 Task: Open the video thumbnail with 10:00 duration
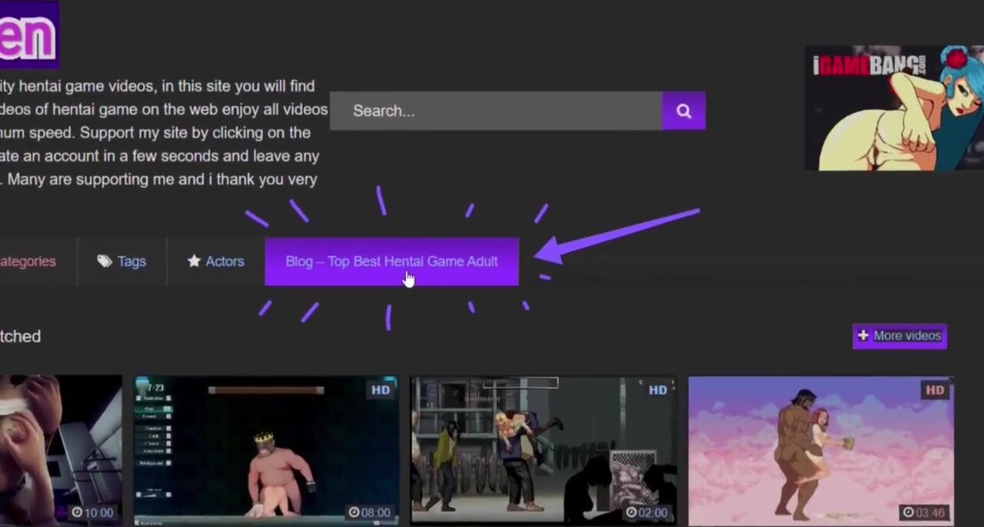pyautogui.click(x=60, y=450)
